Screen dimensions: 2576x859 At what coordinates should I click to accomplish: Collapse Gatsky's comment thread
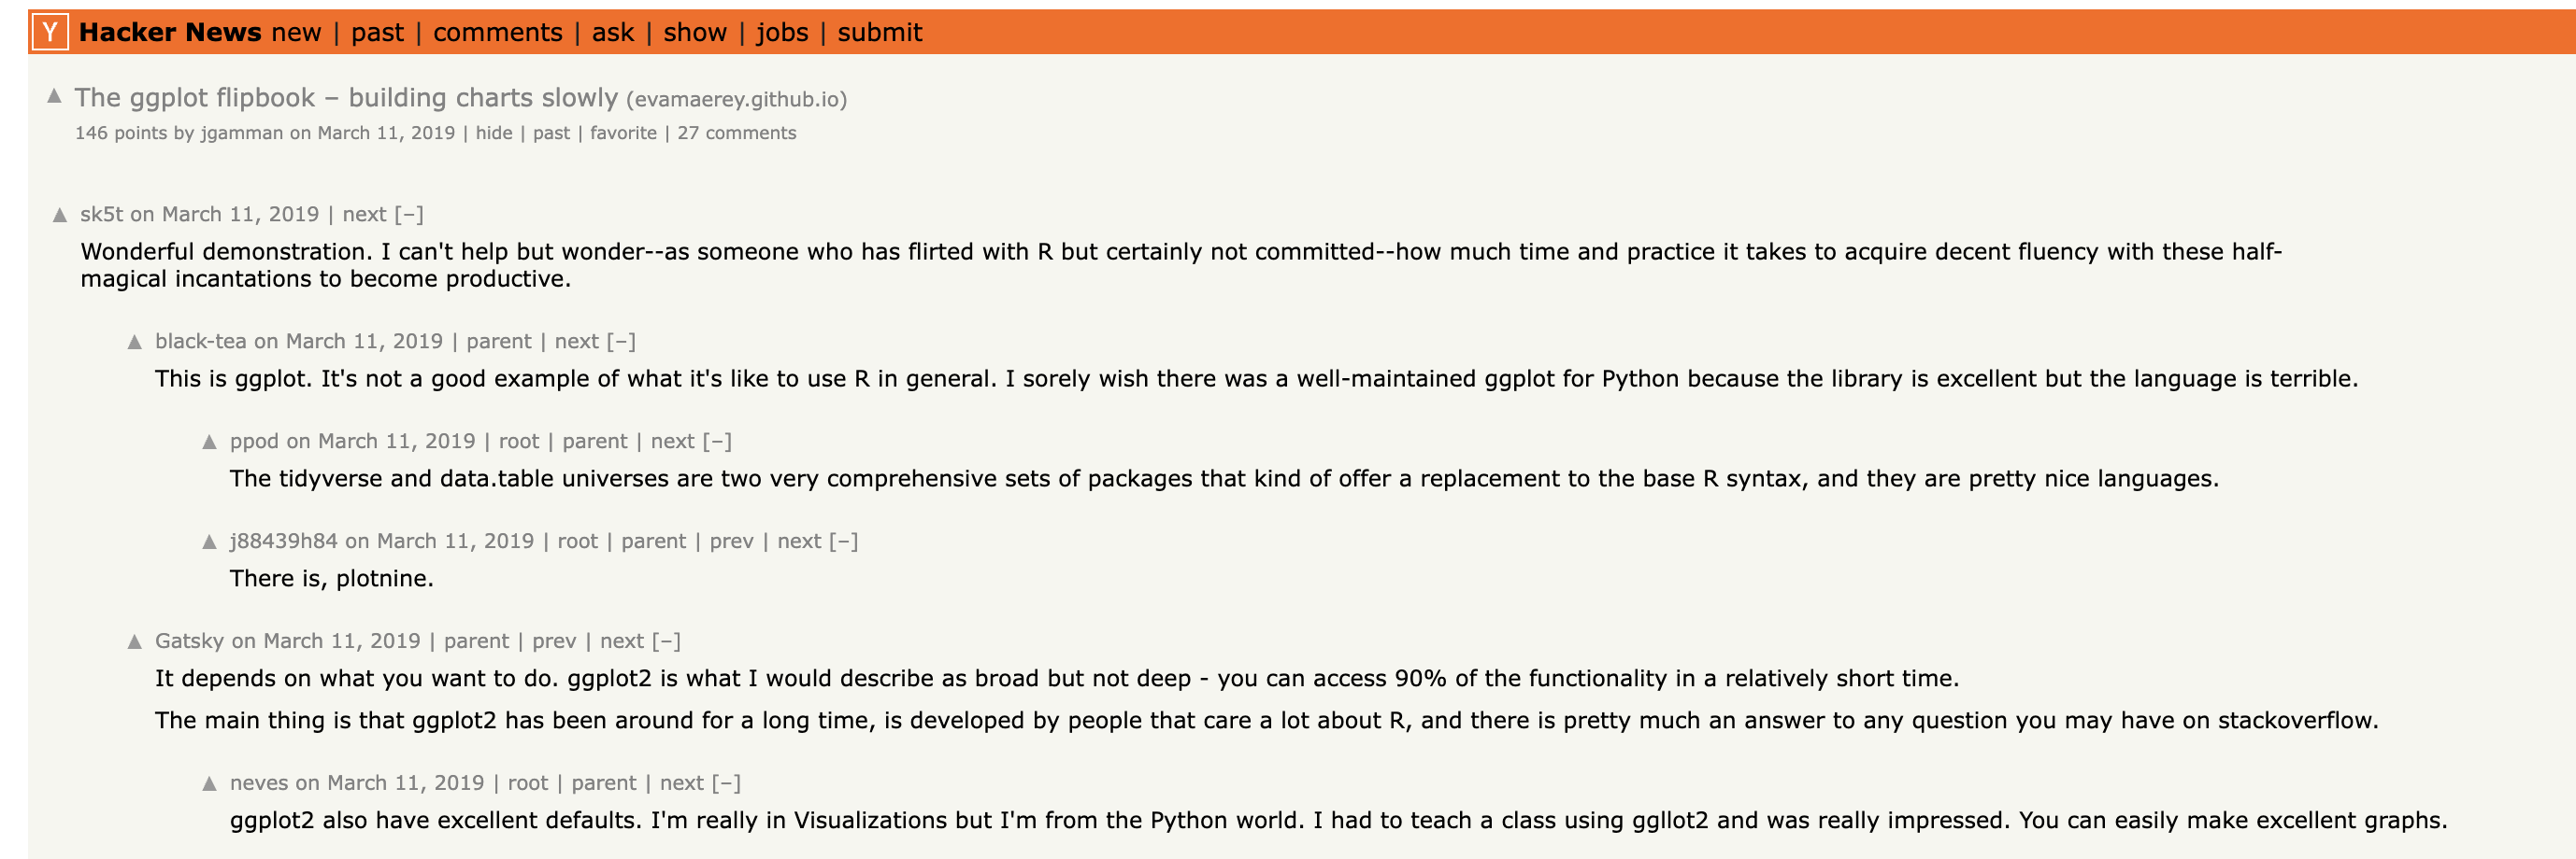666,641
